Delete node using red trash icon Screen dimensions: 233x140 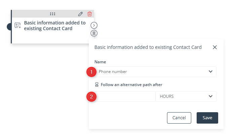90,14
